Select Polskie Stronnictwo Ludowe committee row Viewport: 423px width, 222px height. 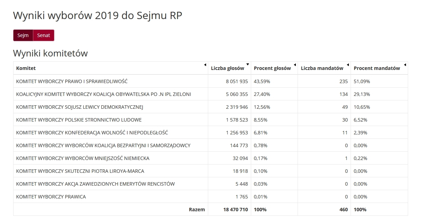click(x=79, y=120)
